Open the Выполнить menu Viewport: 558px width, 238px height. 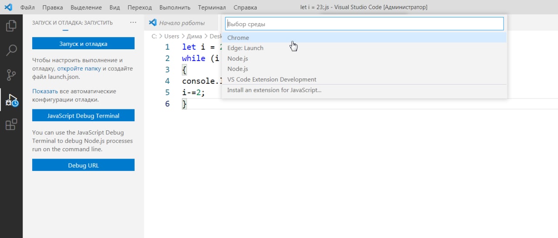pyautogui.click(x=175, y=7)
